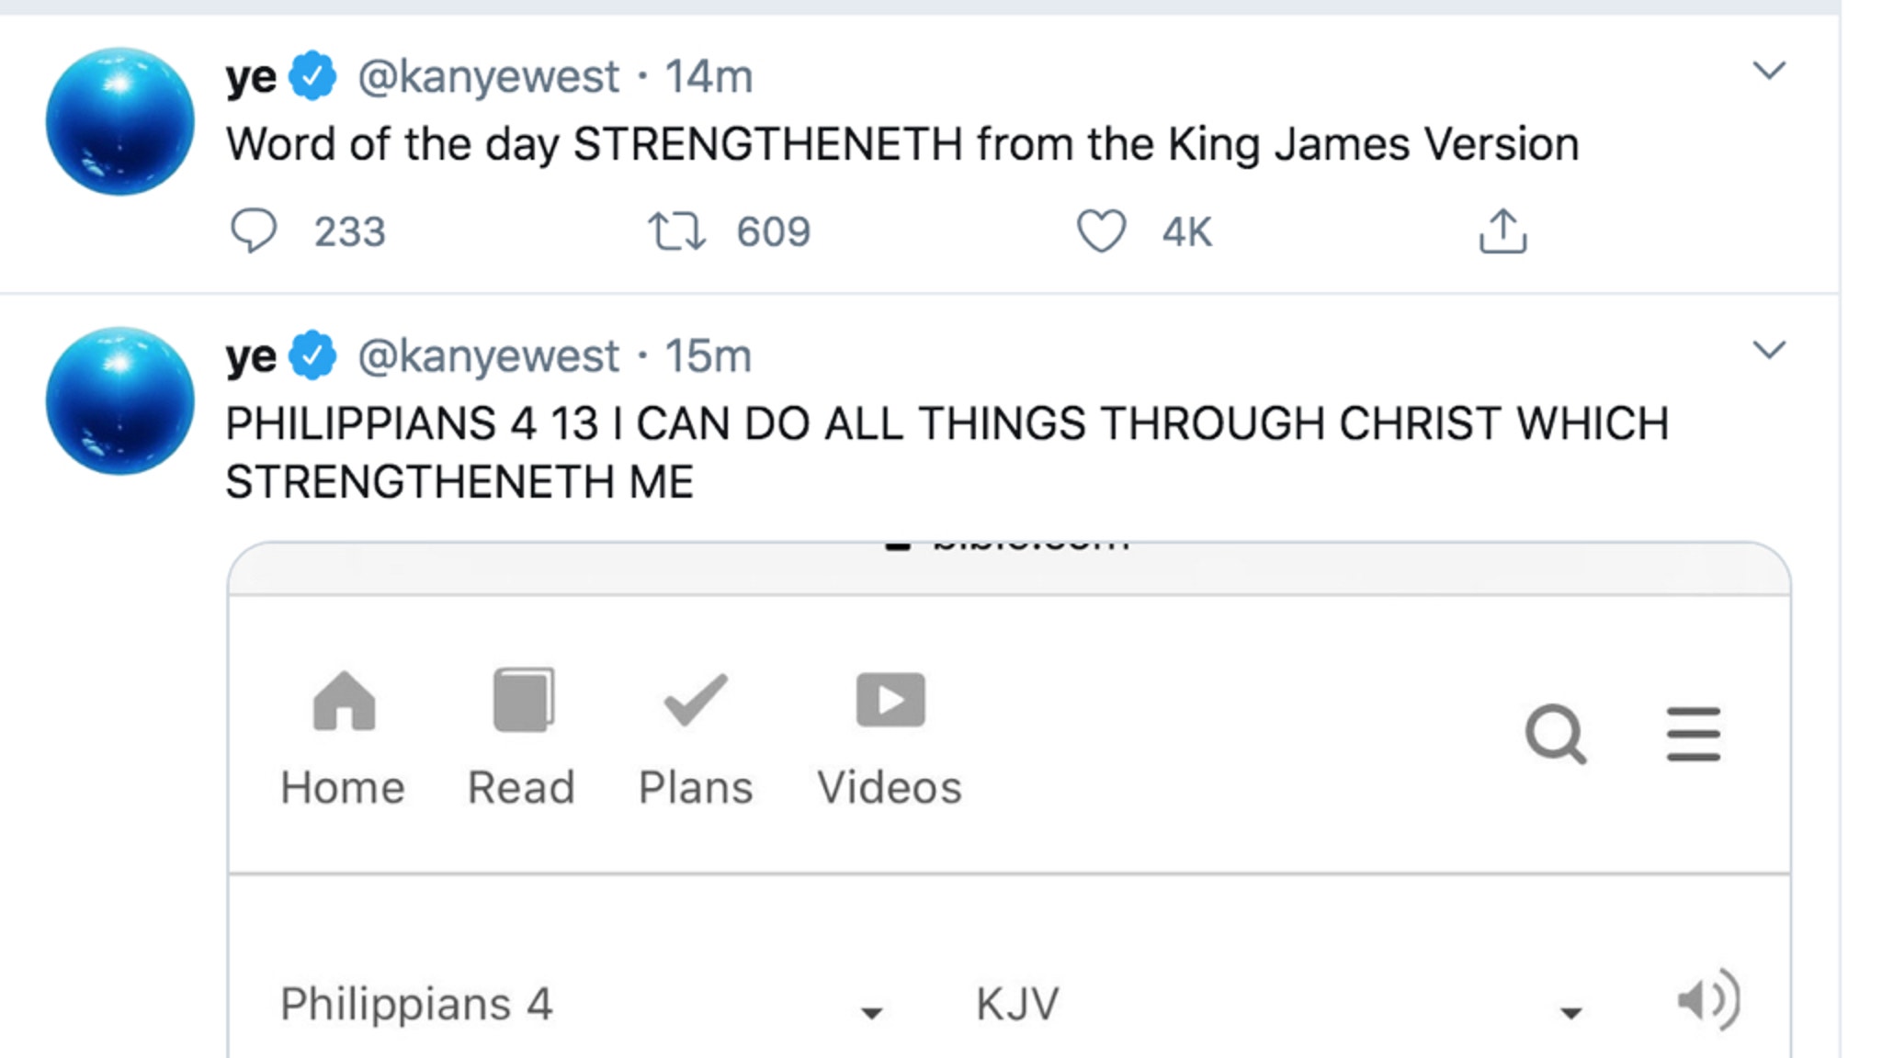Click the PHILIPPIANS 4 13 tweet text

(x=947, y=453)
